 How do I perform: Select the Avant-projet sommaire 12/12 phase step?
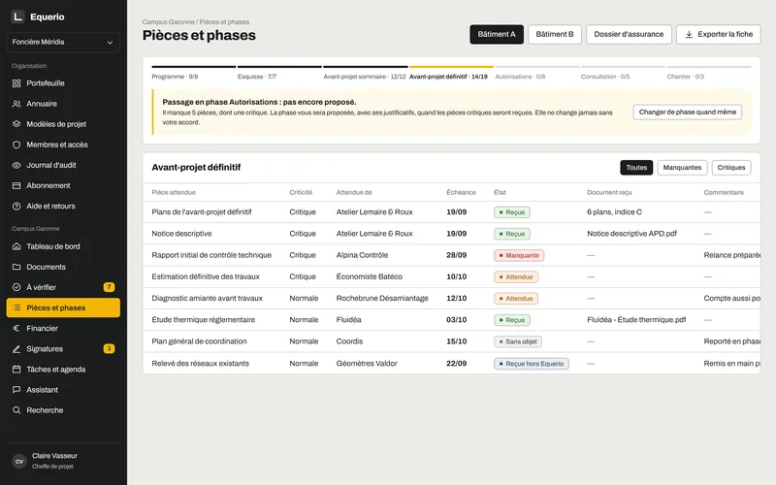366,73
